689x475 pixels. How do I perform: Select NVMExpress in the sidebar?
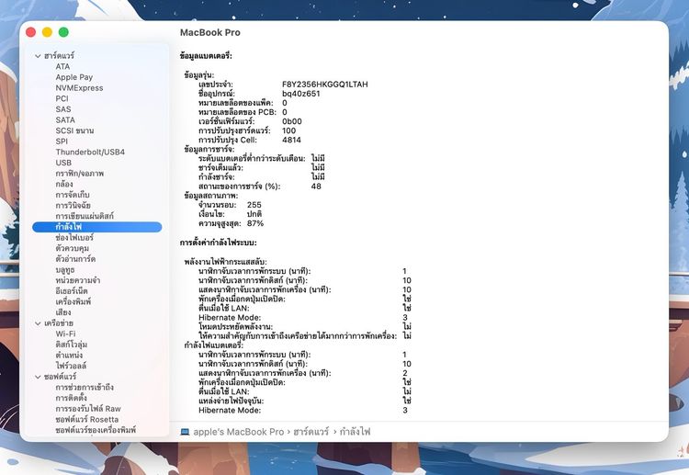click(x=80, y=88)
